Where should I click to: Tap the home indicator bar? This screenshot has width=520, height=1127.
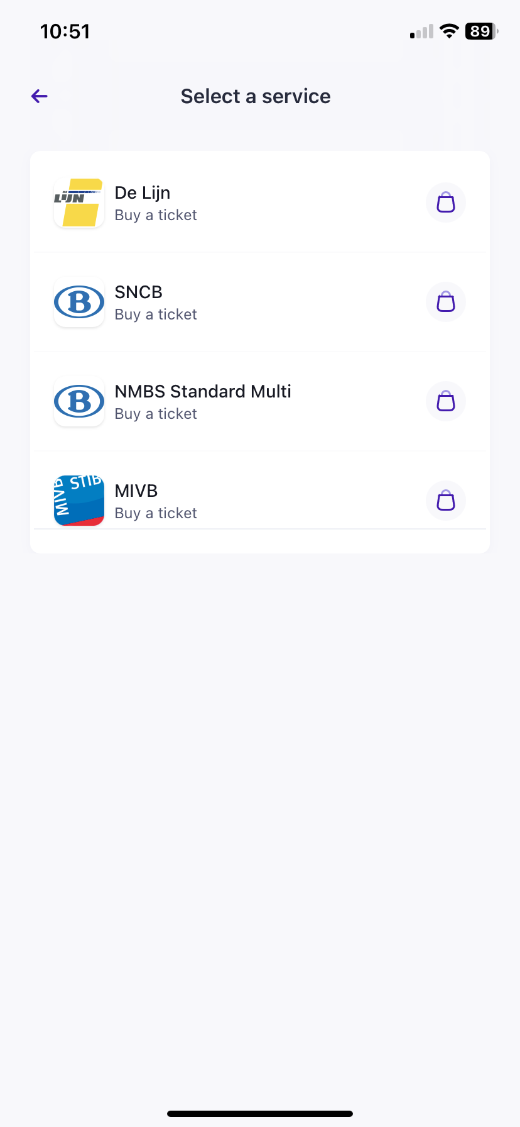(260, 1114)
